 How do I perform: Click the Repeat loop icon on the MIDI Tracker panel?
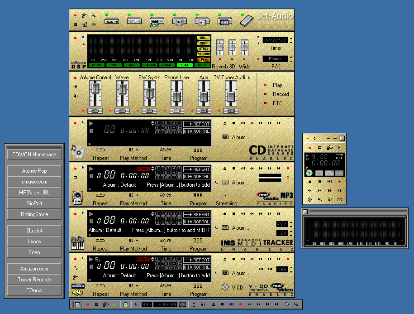(x=100, y=241)
